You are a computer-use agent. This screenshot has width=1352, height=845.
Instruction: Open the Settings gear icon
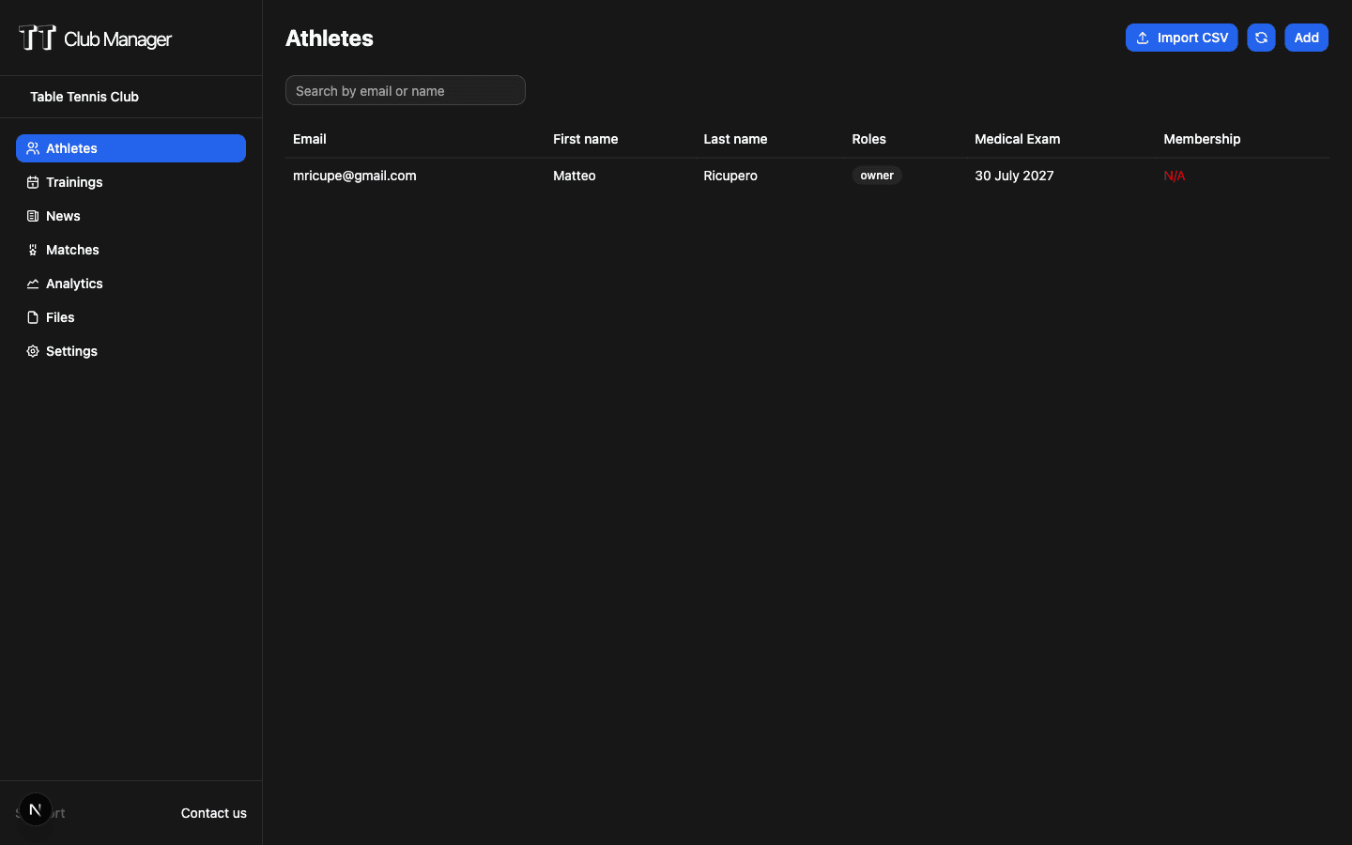(x=33, y=351)
